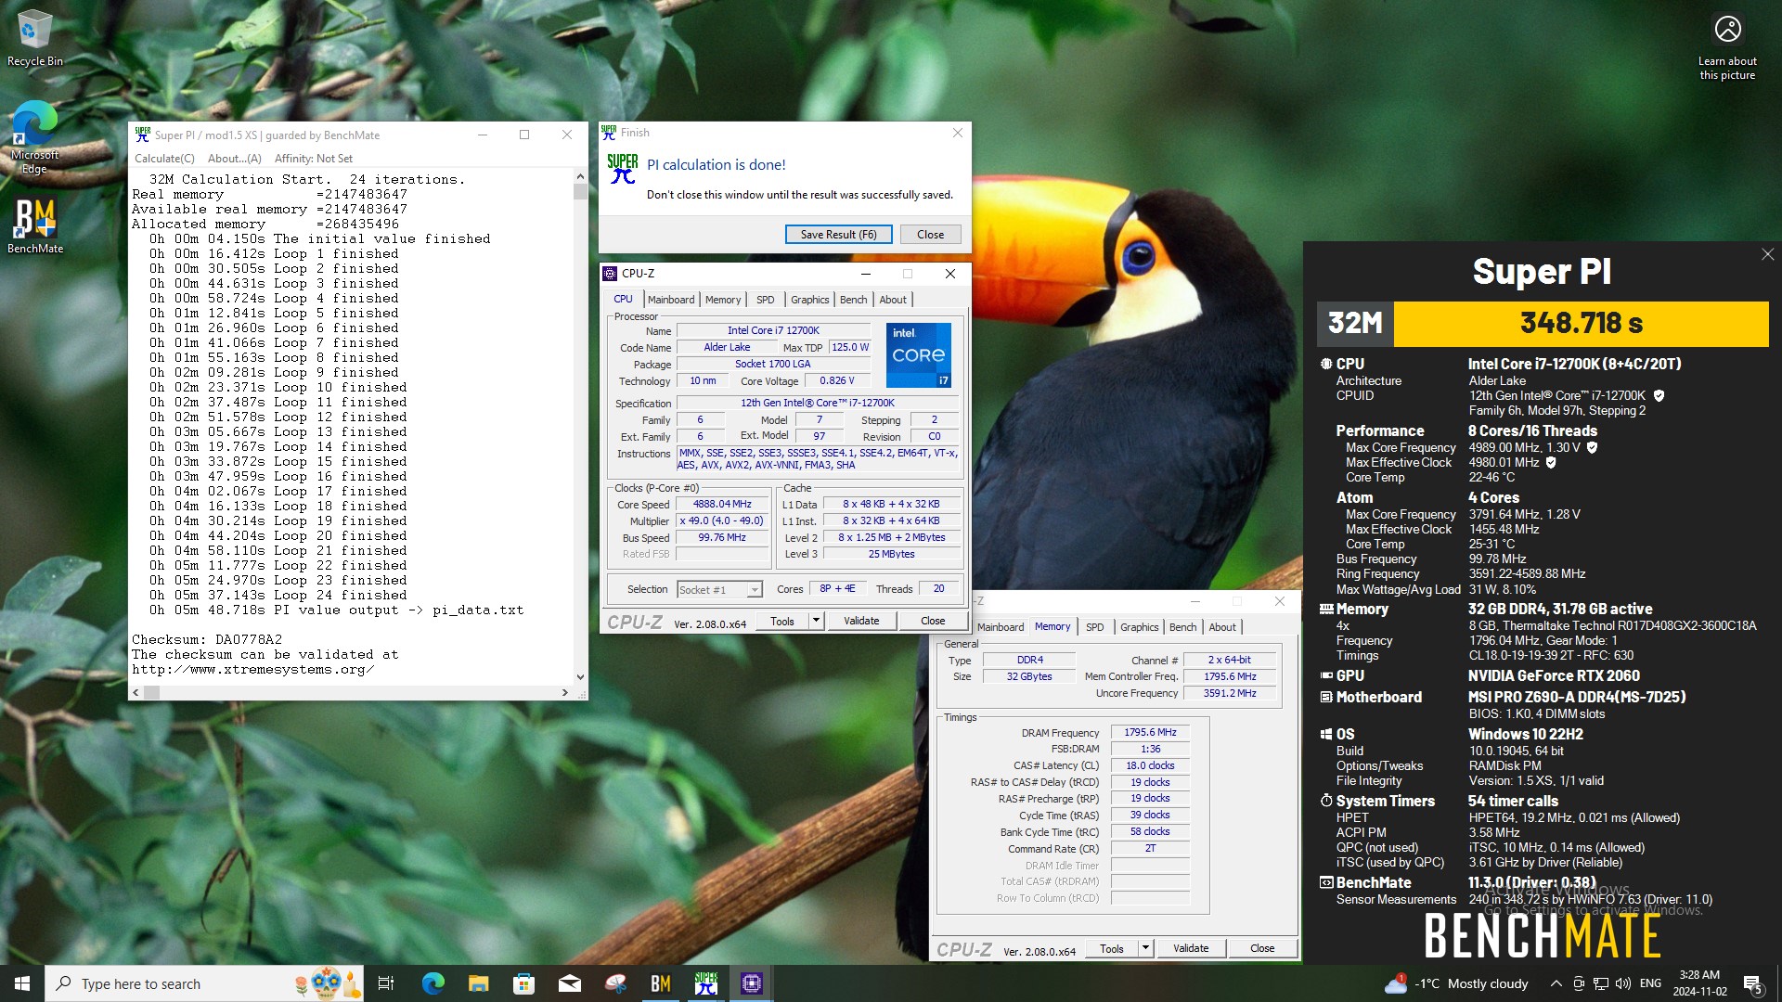
Task: Switch to BenchMate in the taskbar
Action: coord(660,983)
